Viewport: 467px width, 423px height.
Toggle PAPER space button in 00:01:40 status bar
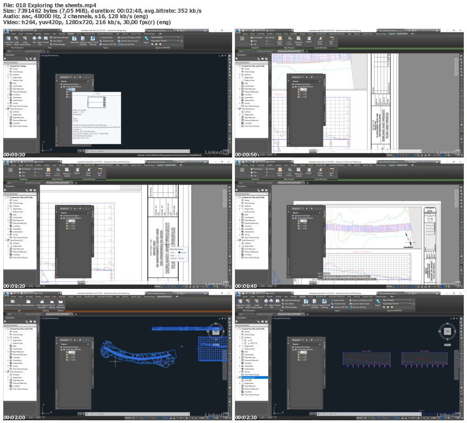pyautogui.click(x=389, y=287)
